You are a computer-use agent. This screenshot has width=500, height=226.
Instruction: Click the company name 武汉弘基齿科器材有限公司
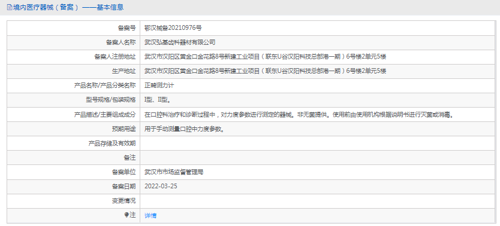click(180, 42)
